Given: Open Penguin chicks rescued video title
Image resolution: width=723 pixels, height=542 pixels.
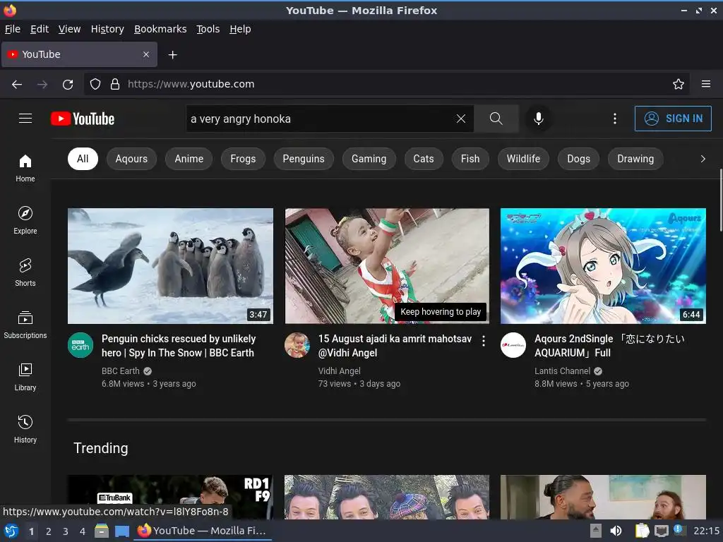Looking at the screenshot, I should [x=179, y=346].
